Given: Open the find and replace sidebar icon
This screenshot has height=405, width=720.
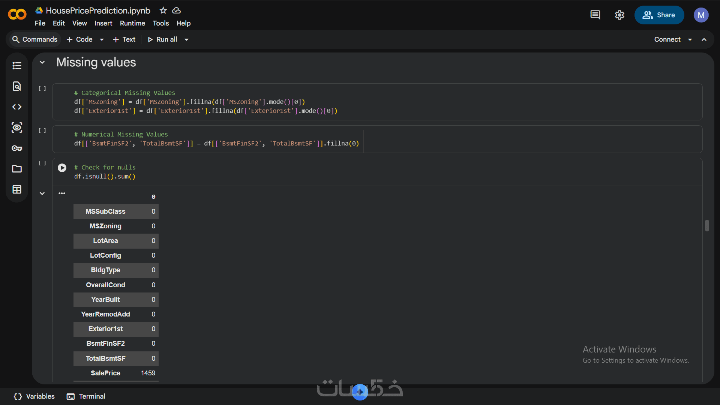Looking at the screenshot, I should [x=17, y=86].
